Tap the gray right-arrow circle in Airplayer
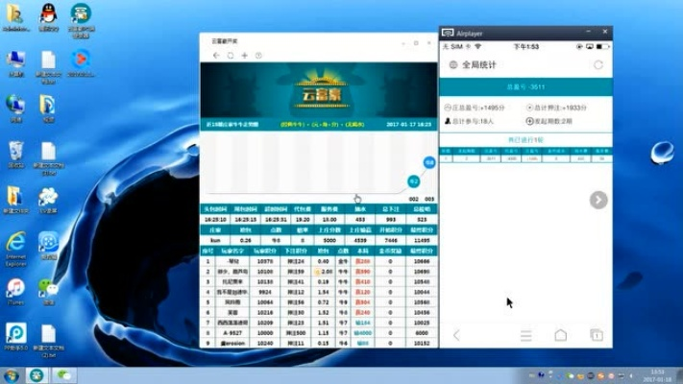Image resolution: width=683 pixels, height=384 pixels. tap(598, 201)
